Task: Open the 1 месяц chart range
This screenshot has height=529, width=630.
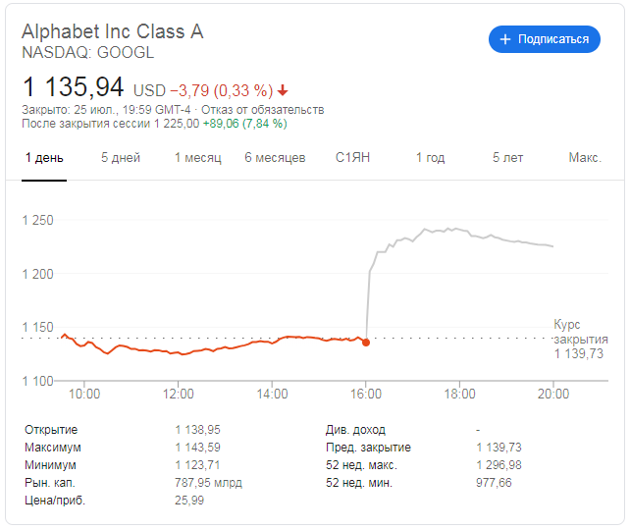Action: [x=197, y=158]
